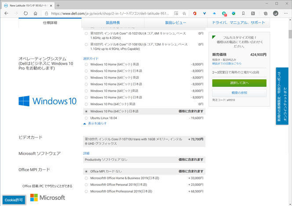Viewport: 292px width, 206px height.
Task: Click the 概要の参照 button
Action: [239, 93]
